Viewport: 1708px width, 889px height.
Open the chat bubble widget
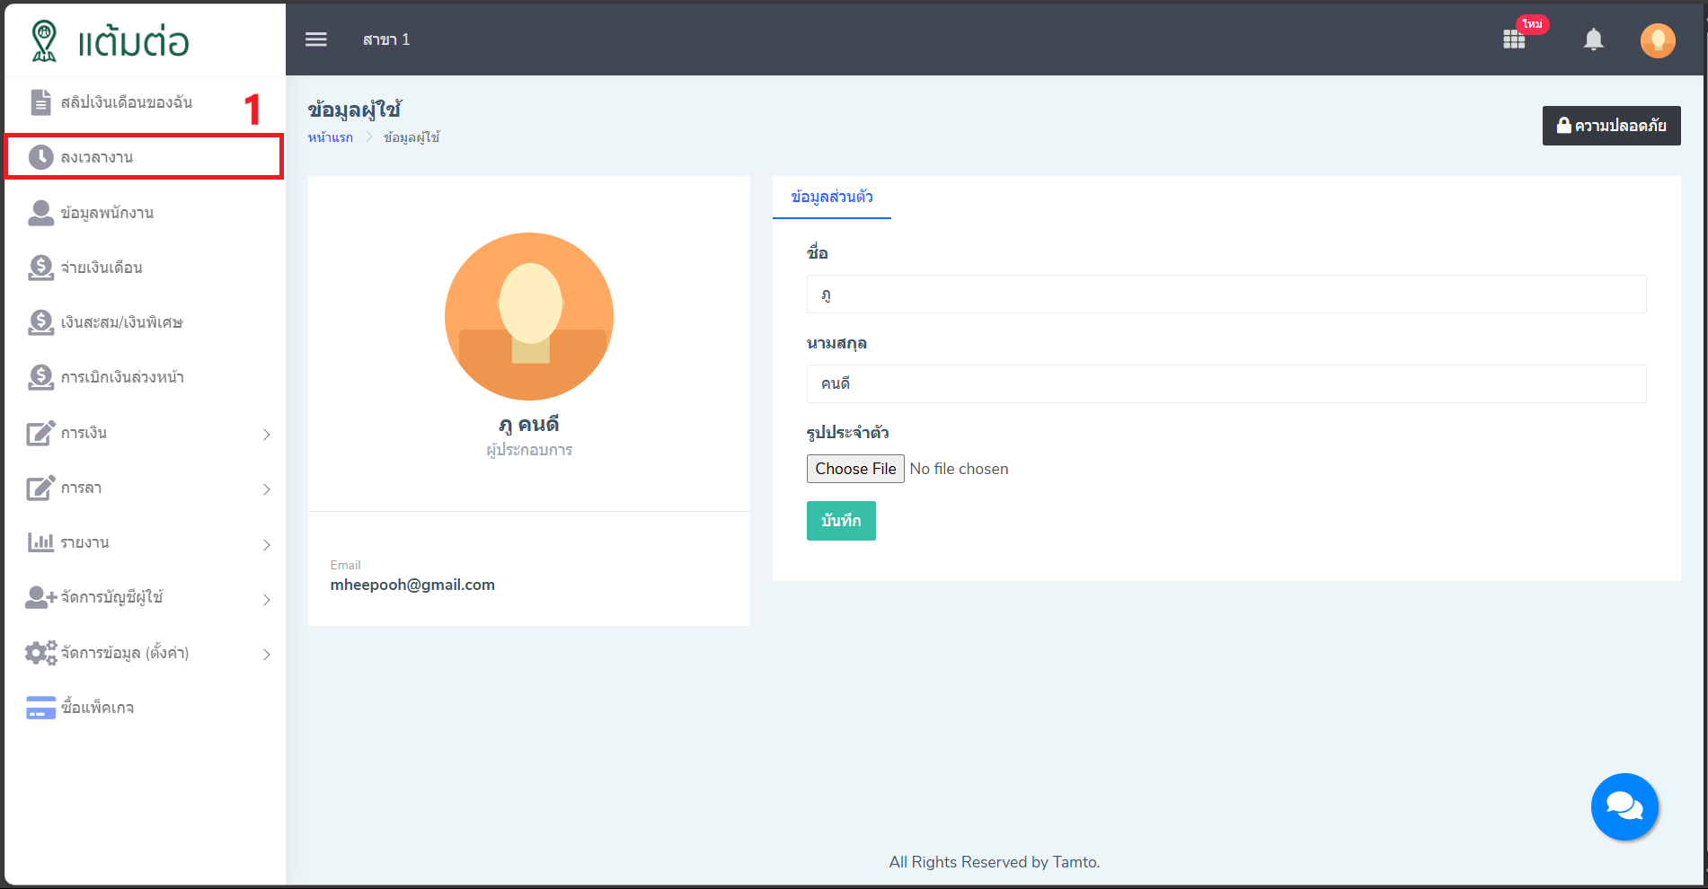1624,806
